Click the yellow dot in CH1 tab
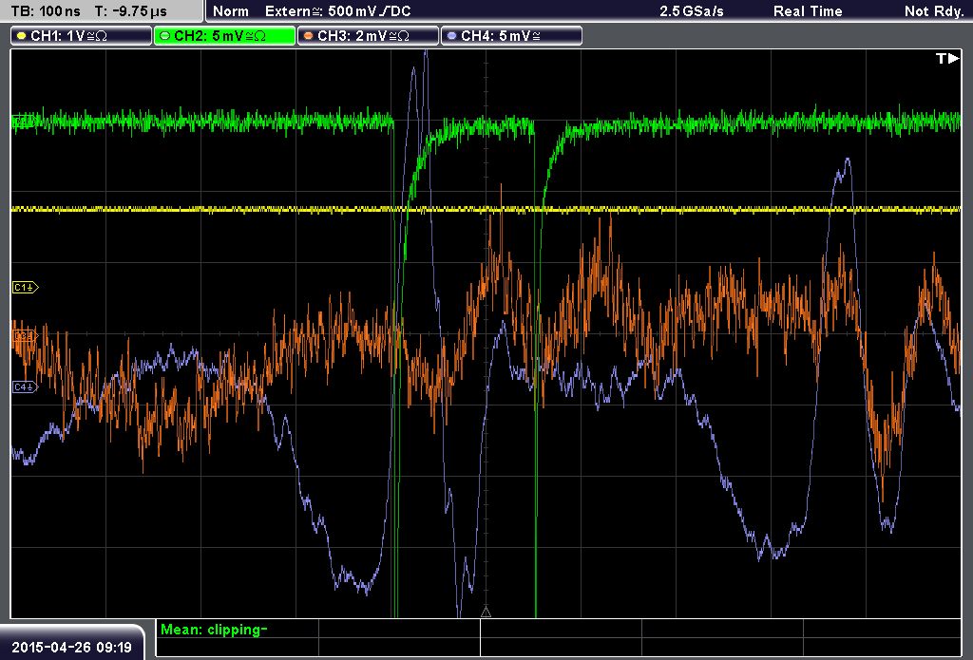 pyautogui.click(x=21, y=36)
